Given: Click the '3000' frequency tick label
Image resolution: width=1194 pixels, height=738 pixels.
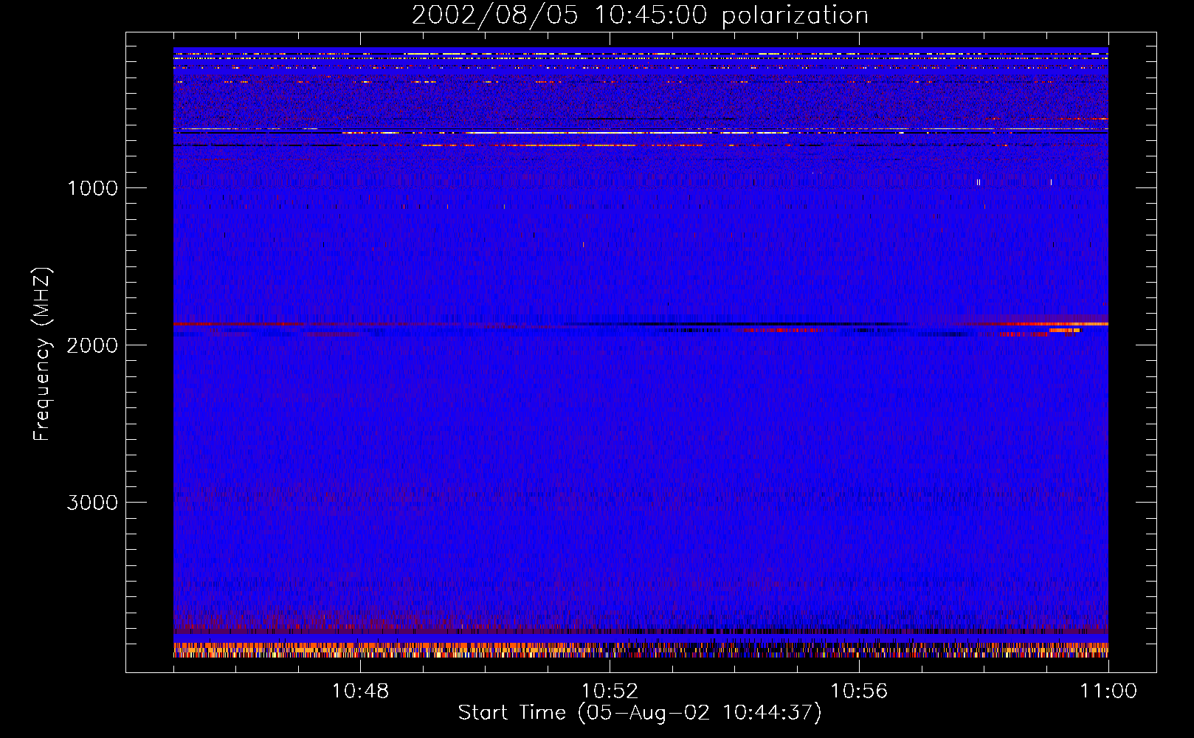Looking at the screenshot, I should coord(92,503).
